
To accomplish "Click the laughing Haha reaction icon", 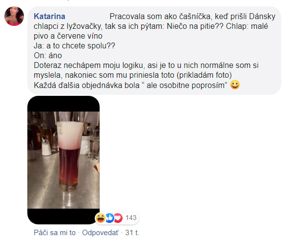I will [100, 218].
